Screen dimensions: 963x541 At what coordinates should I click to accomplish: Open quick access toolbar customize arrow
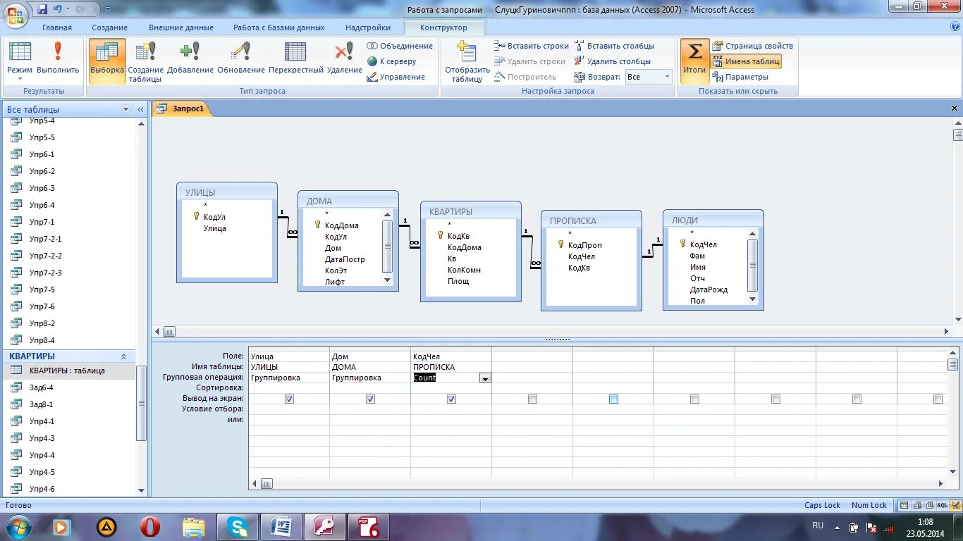pos(107,10)
